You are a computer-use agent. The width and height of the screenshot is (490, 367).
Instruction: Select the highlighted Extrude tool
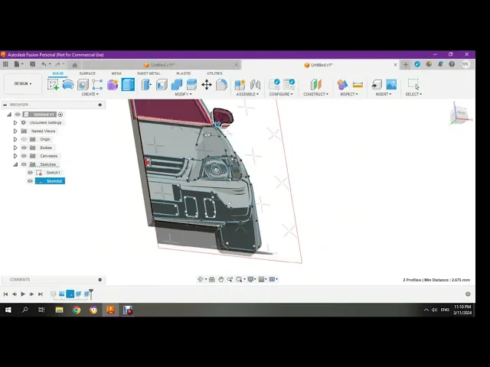coord(128,84)
